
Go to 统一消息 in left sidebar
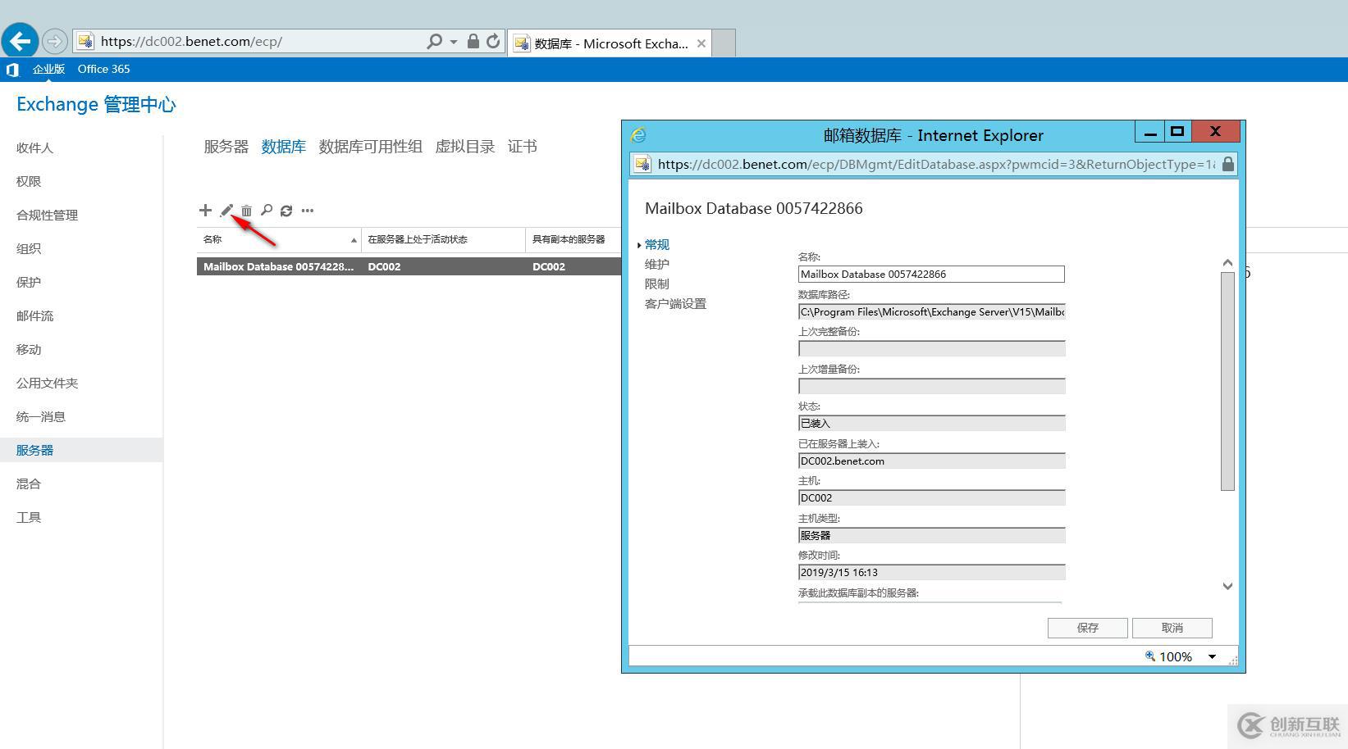pyautogui.click(x=41, y=416)
